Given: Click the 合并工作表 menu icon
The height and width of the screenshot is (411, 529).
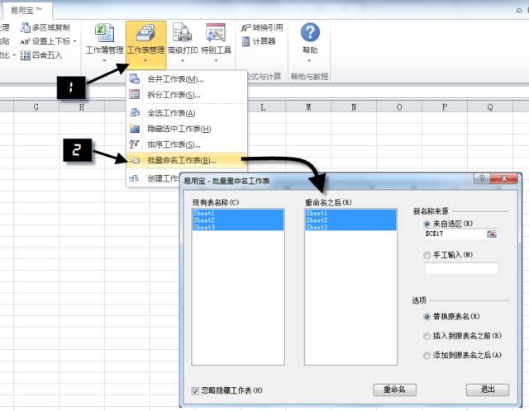Looking at the screenshot, I should 134,79.
